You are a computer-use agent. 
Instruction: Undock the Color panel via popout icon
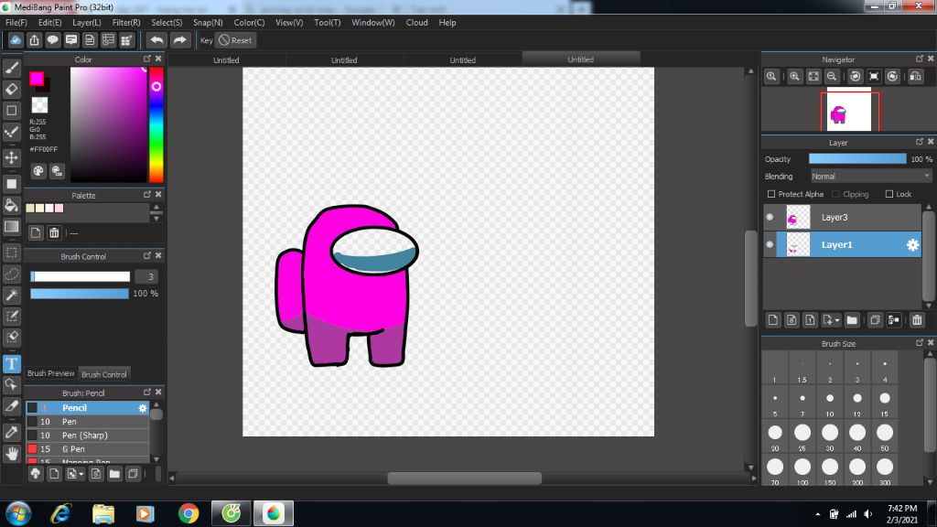(x=147, y=59)
